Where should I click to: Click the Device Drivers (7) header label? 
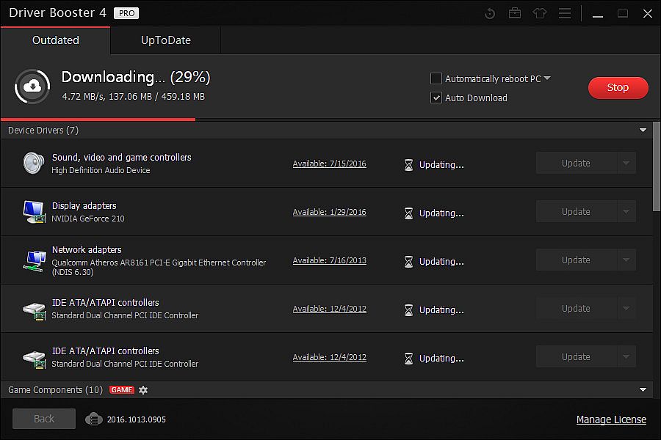pyautogui.click(x=43, y=130)
